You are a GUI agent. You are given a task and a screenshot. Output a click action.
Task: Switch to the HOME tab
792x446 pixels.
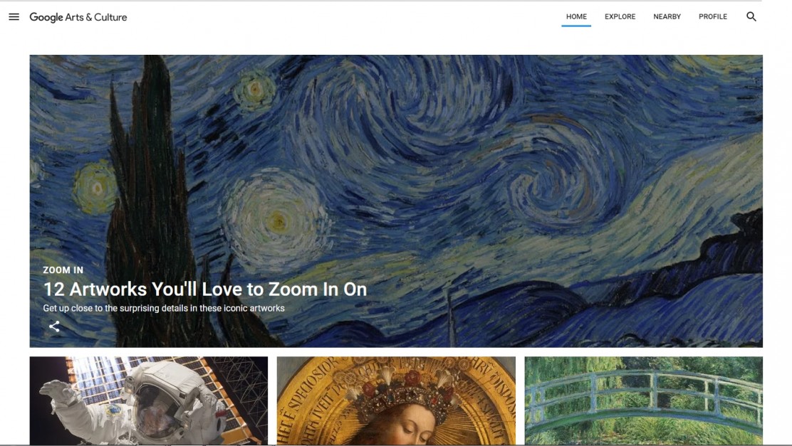click(576, 16)
